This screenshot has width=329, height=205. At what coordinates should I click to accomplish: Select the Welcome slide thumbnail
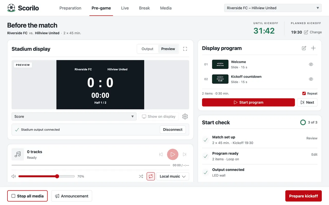pyautogui.click(x=220, y=65)
